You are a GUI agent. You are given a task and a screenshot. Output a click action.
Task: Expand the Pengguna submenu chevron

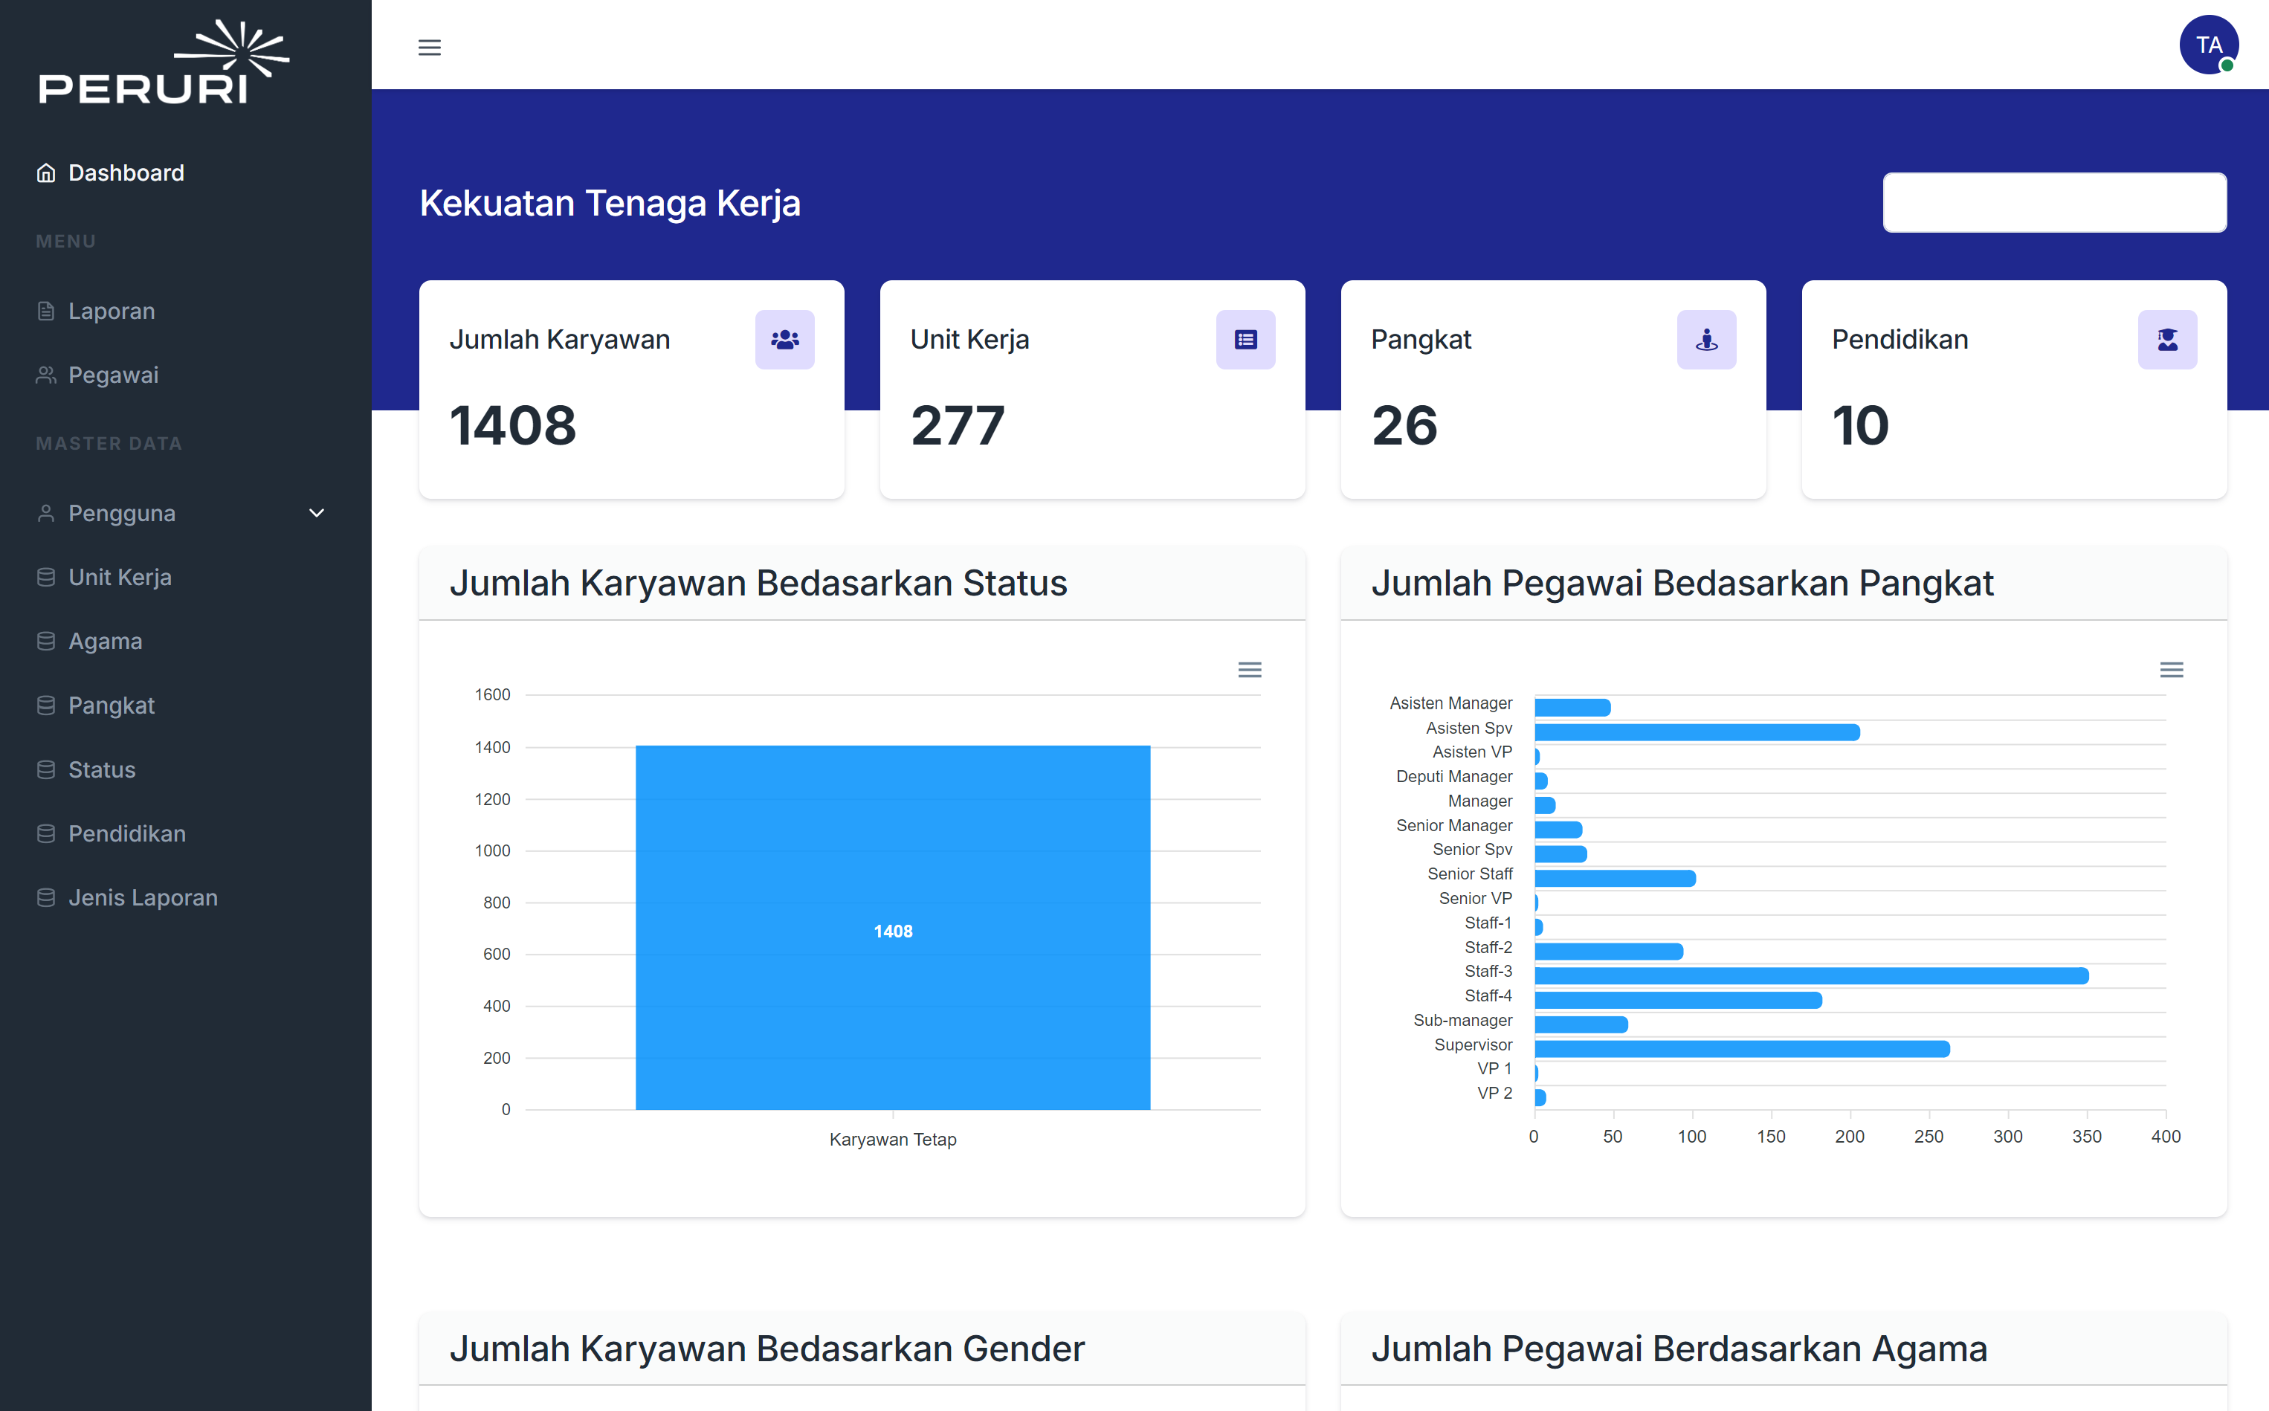(x=316, y=513)
